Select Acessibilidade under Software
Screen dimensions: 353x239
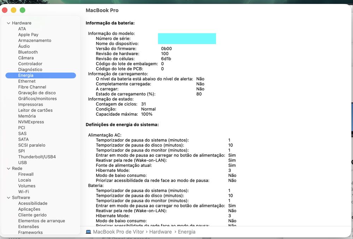[x=33, y=203]
